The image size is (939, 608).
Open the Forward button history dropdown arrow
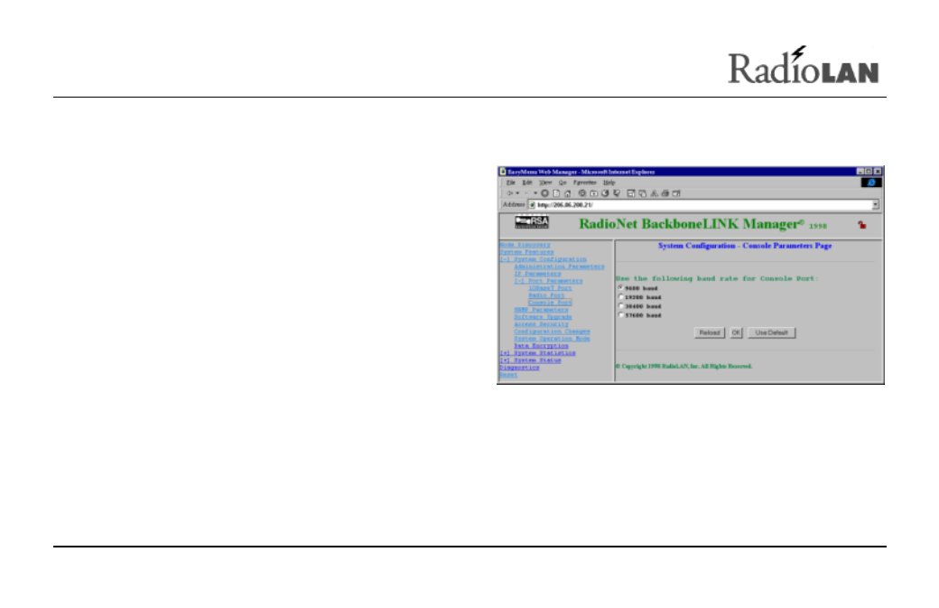pyautogui.click(x=535, y=193)
